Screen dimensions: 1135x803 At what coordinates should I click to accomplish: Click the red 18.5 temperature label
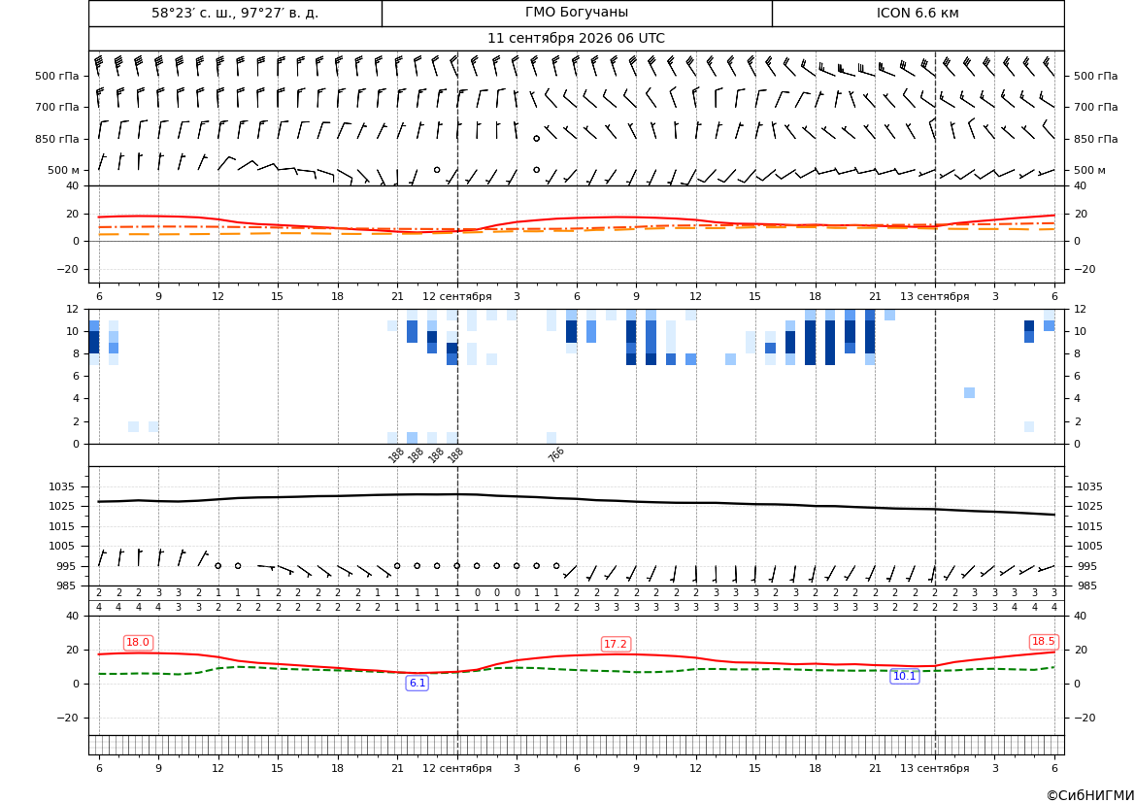[1043, 642]
